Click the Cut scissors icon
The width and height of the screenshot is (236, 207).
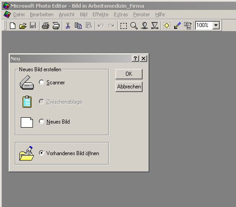[x=68, y=26]
